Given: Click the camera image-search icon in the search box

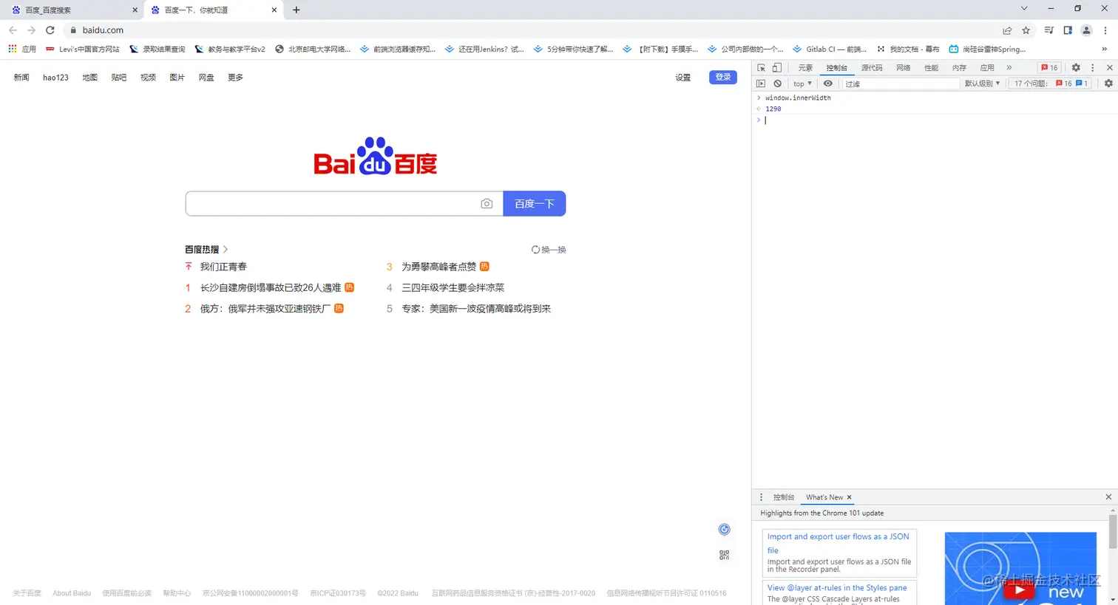Looking at the screenshot, I should click(487, 204).
